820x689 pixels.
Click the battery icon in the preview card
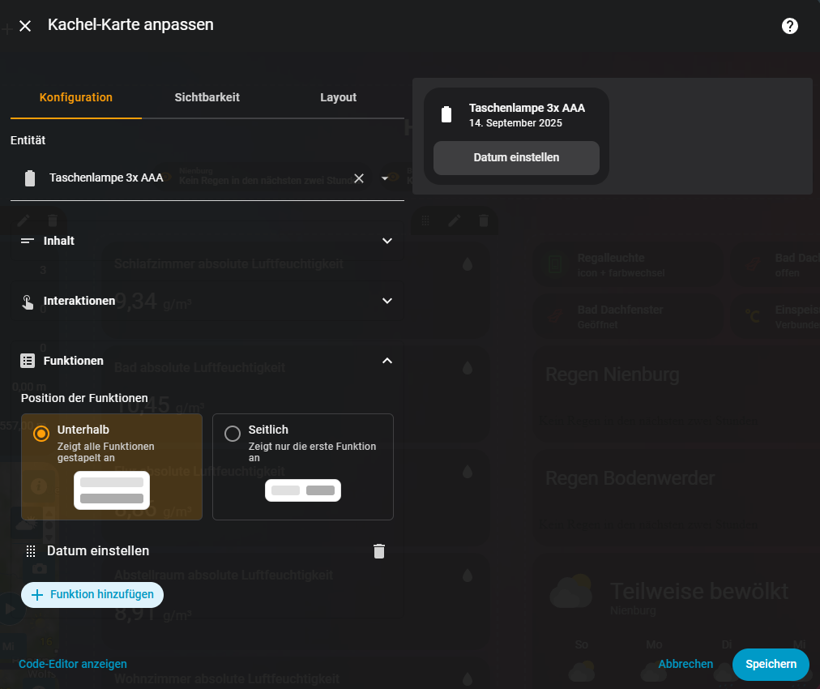point(446,114)
